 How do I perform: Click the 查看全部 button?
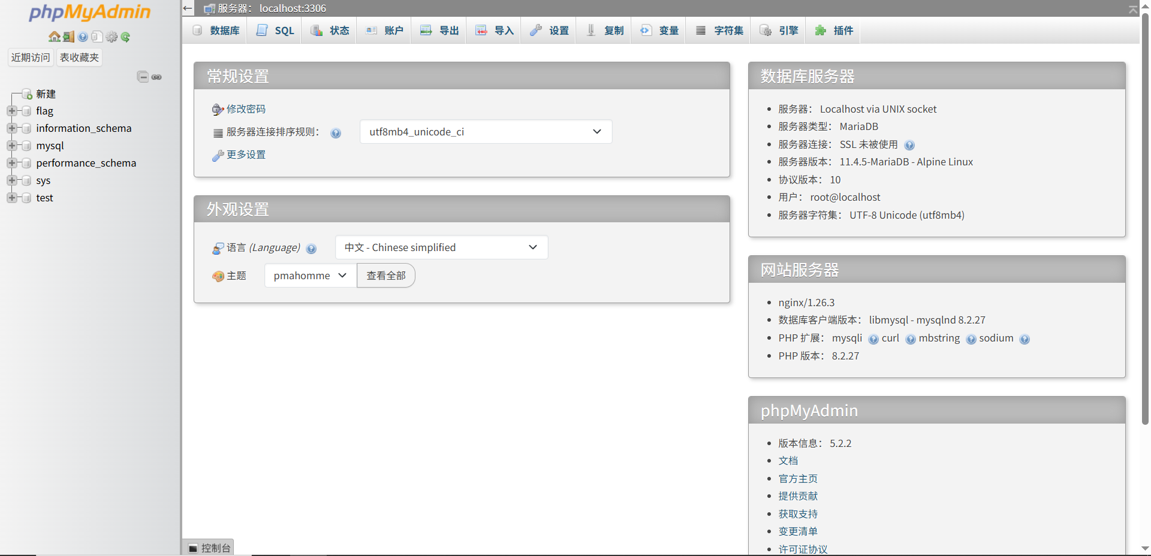click(x=386, y=276)
